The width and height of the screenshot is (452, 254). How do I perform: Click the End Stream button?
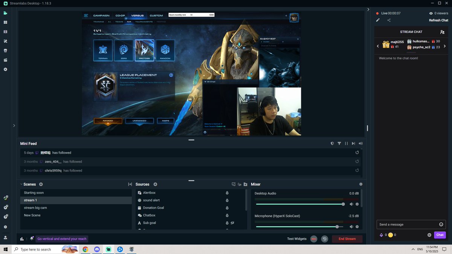[347, 239]
